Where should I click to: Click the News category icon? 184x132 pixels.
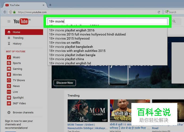point(9,86)
